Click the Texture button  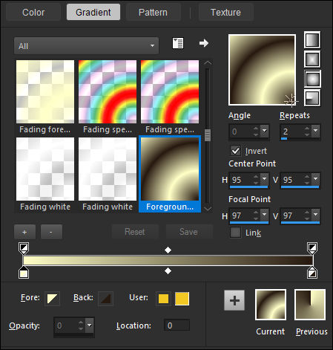pyautogui.click(x=225, y=13)
